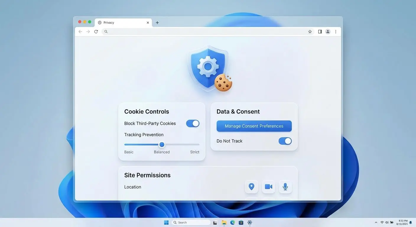Image resolution: width=416 pixels, height=227 pixels.
Task: Open Task View on the taskbar
Action: click(215, 223)
